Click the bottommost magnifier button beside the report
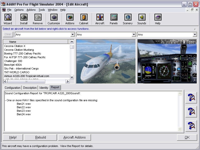This screenshot has width=200, height=150. [x=191, y=126]
